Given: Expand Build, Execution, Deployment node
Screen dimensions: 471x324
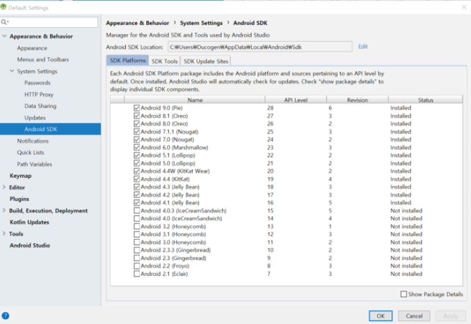Looking at the screenshot, I should click(4, 210).
